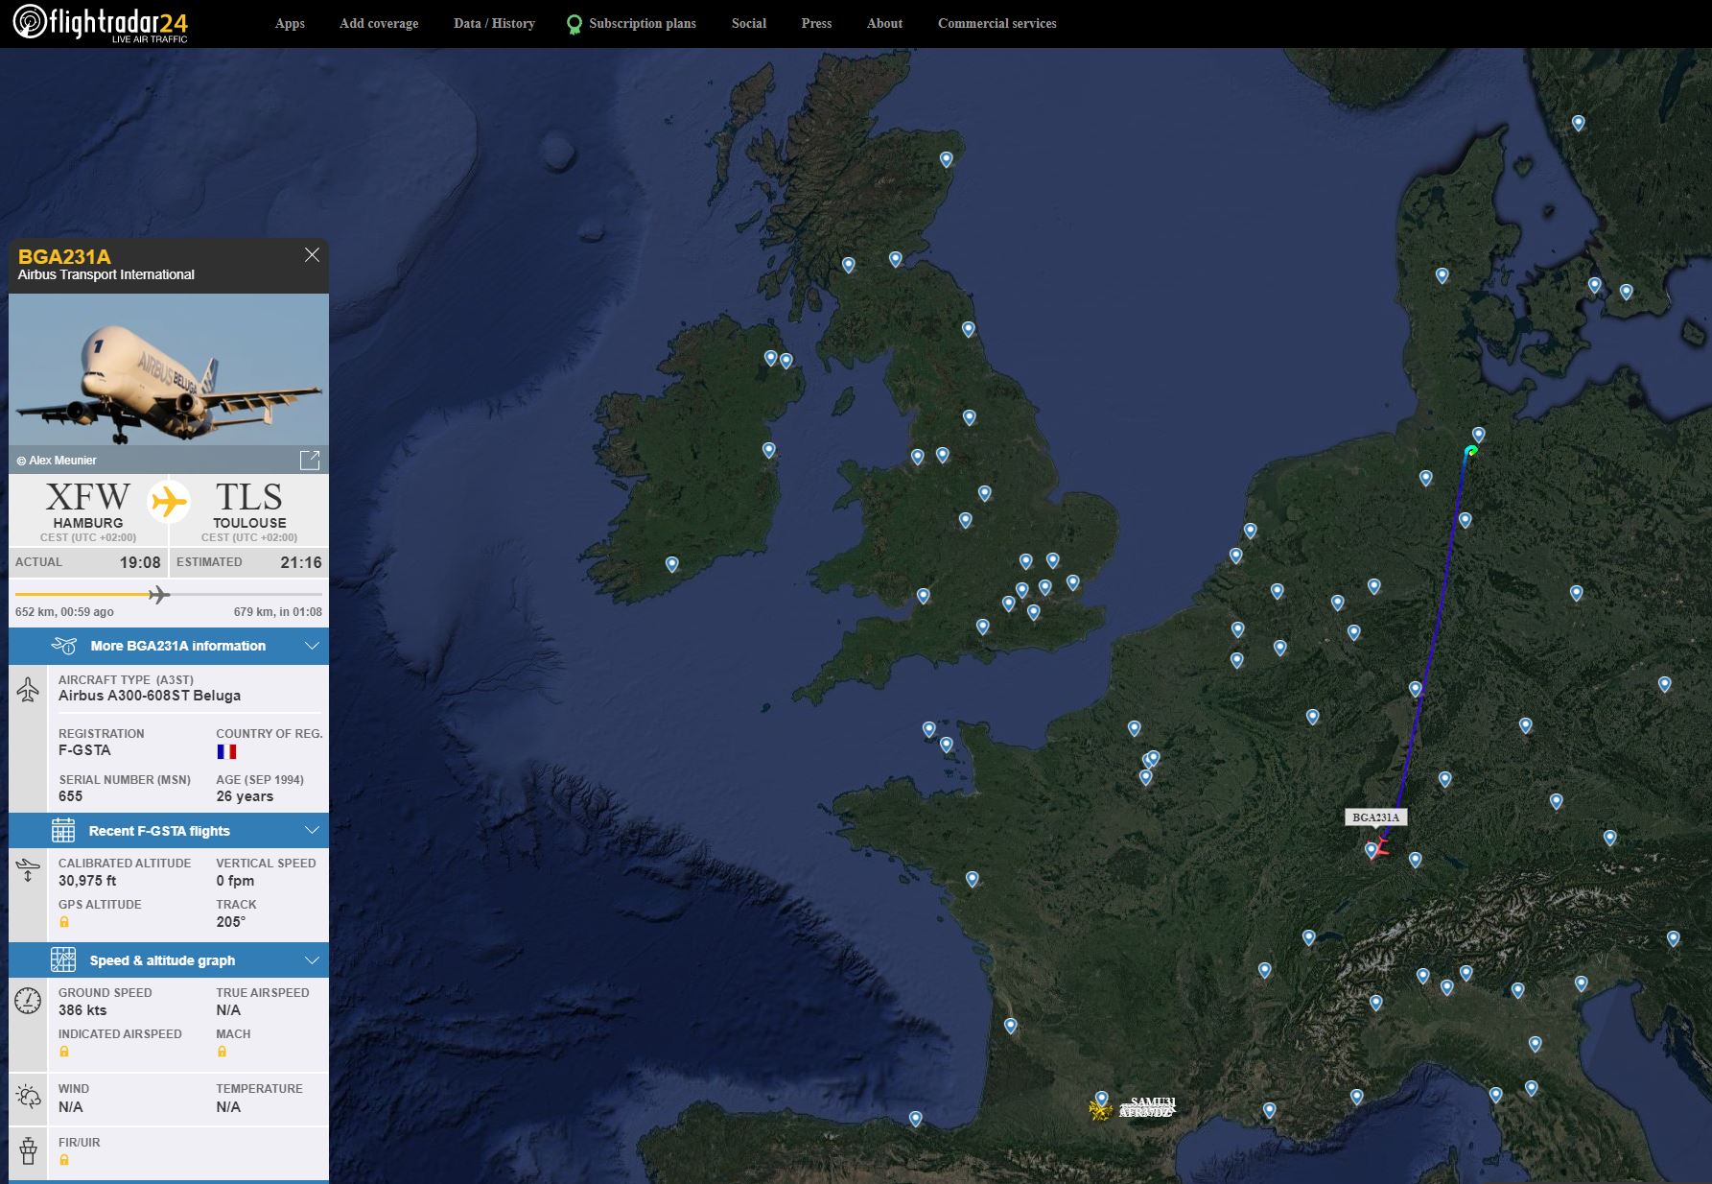
Task: Click the Airbus A300-608ST Beluga text
Action: (150, 696)
